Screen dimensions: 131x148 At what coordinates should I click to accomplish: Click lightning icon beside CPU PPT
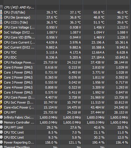pyautogui.click(x=1, y=113)
